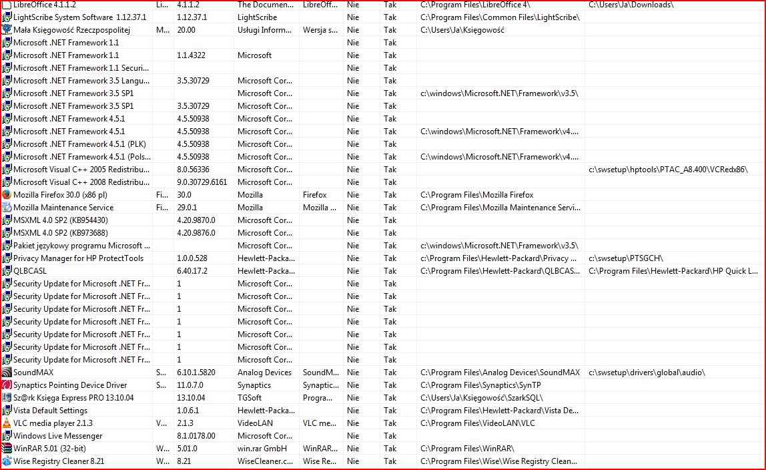766x470 pixels.
Task: Click the Privacy Manager for HP ProtectTools icon
Action: coord(7,258)
